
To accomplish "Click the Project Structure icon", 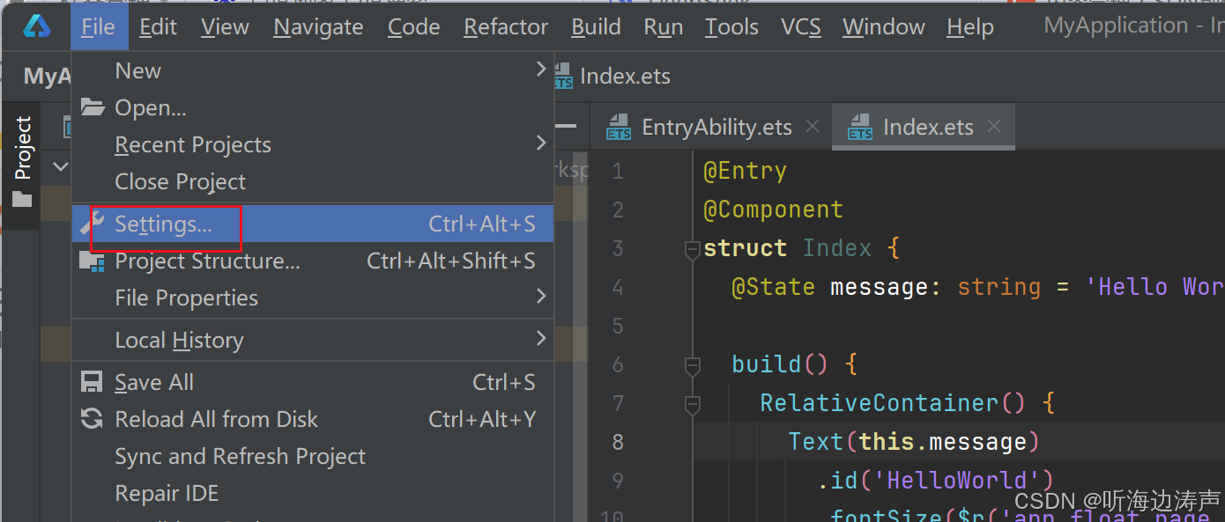I will point(93,261).
